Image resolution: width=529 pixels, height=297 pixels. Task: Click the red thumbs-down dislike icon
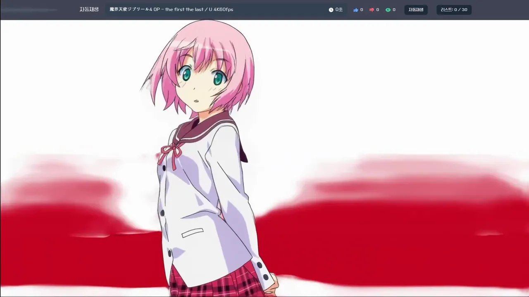pyautogui.click(x=372, y=10)
